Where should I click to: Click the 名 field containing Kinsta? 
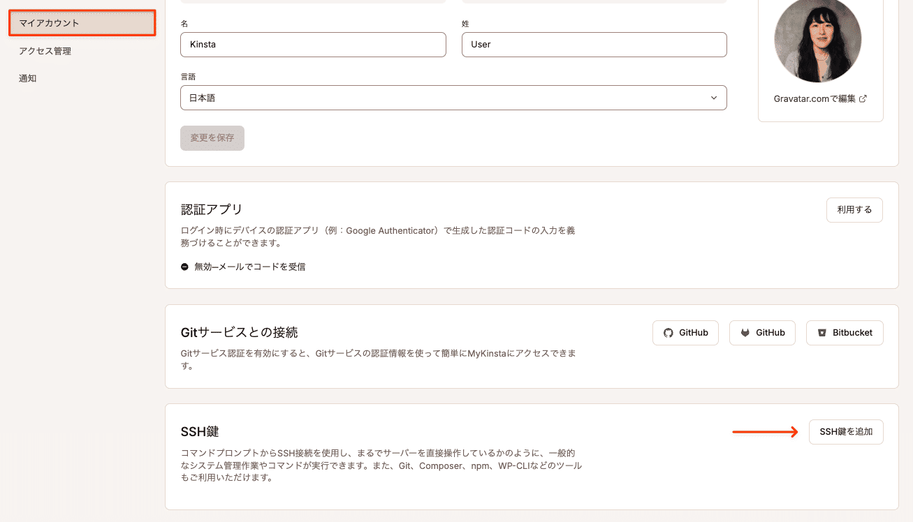(x=313, y=44)
